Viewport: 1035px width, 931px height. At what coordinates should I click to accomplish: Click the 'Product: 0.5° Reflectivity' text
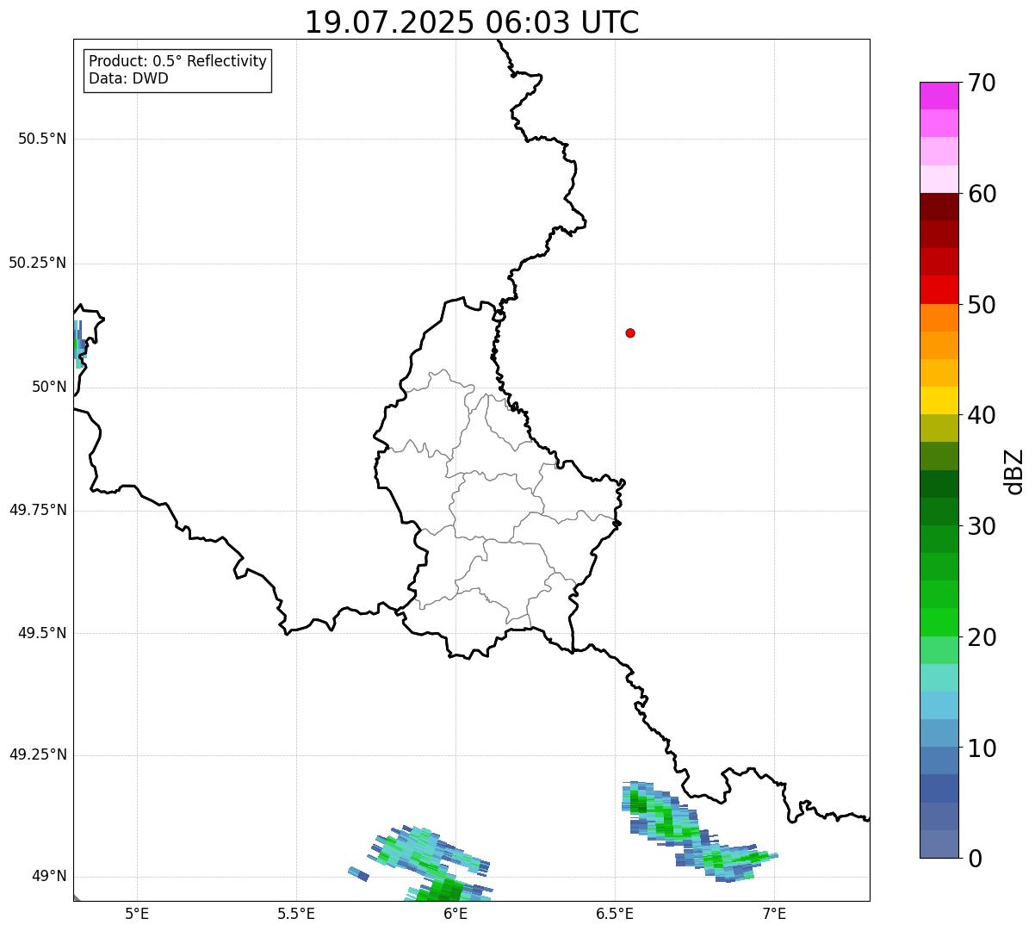tap(178, 61)
